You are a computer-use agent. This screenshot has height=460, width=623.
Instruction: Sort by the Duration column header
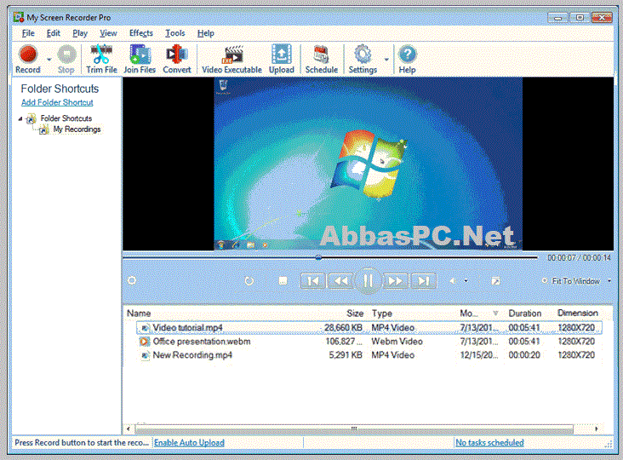(525, 313)
